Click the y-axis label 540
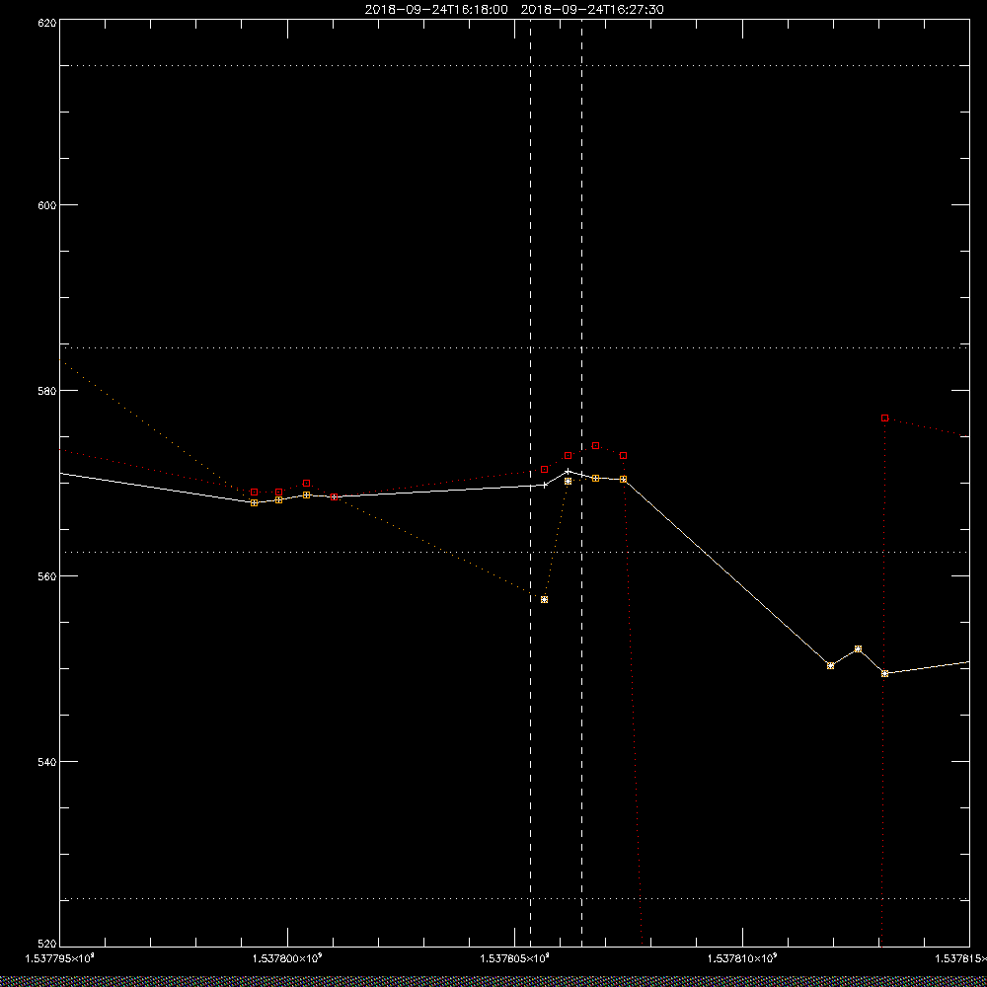 pos(48,762)
